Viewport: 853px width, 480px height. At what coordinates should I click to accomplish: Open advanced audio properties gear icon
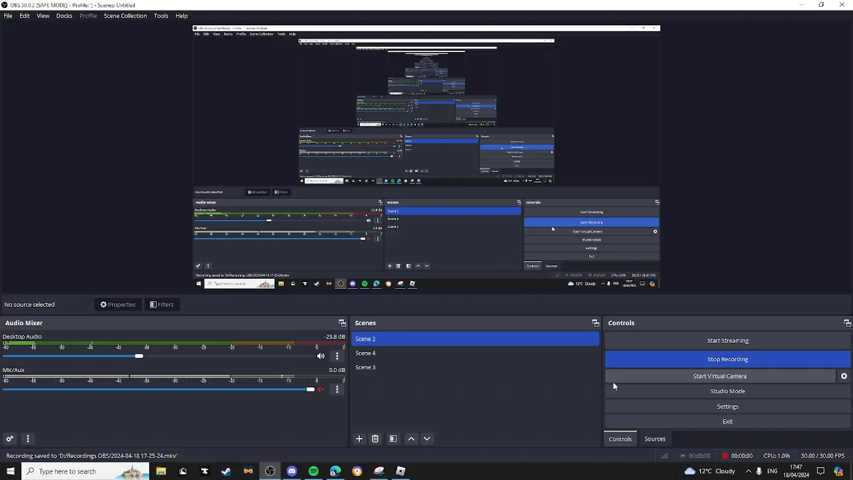click(10, 439)
